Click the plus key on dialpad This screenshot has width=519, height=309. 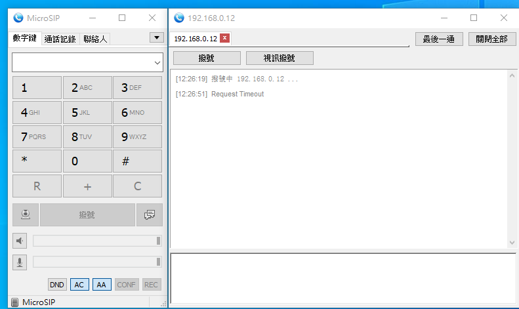click(87, 186)
